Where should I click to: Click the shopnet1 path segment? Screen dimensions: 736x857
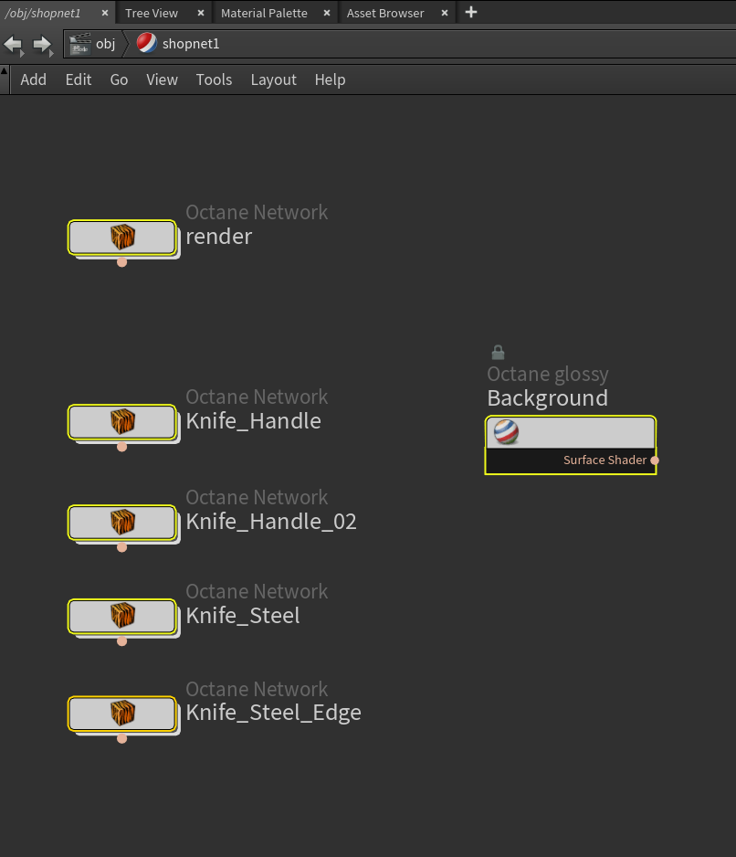[x=190, y=44]
